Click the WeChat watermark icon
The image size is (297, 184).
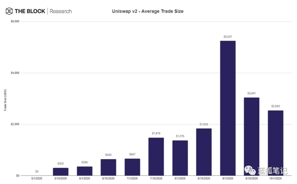click(x=251, y=170)
